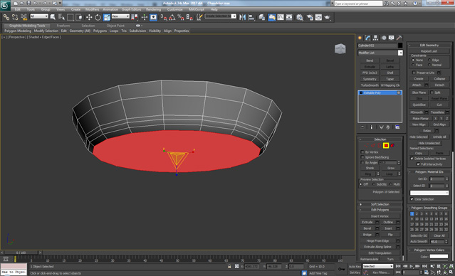Click the Grow selection button
The image size is (455, 276).
point(391,168)
